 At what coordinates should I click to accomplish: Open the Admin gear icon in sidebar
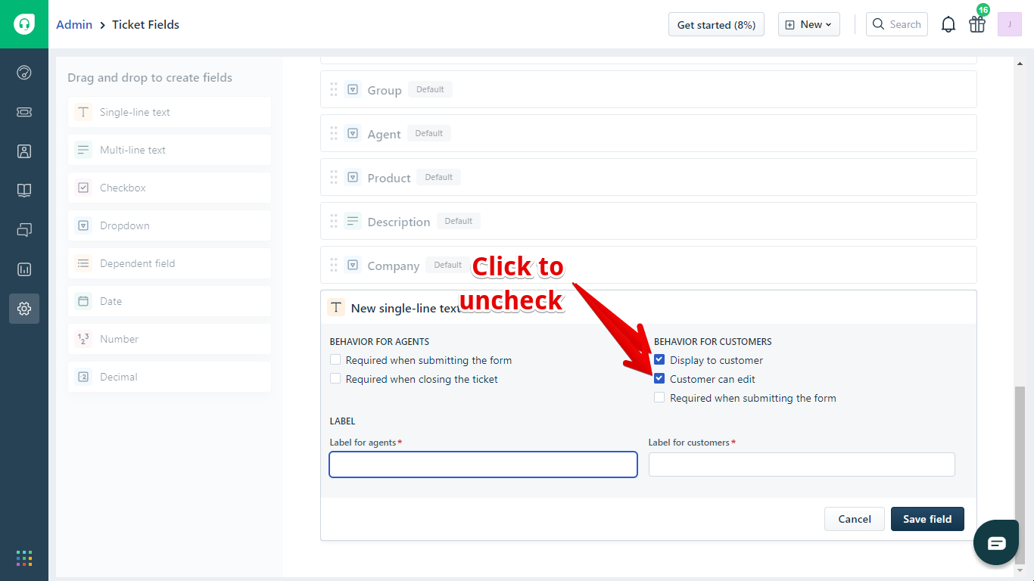24,309
